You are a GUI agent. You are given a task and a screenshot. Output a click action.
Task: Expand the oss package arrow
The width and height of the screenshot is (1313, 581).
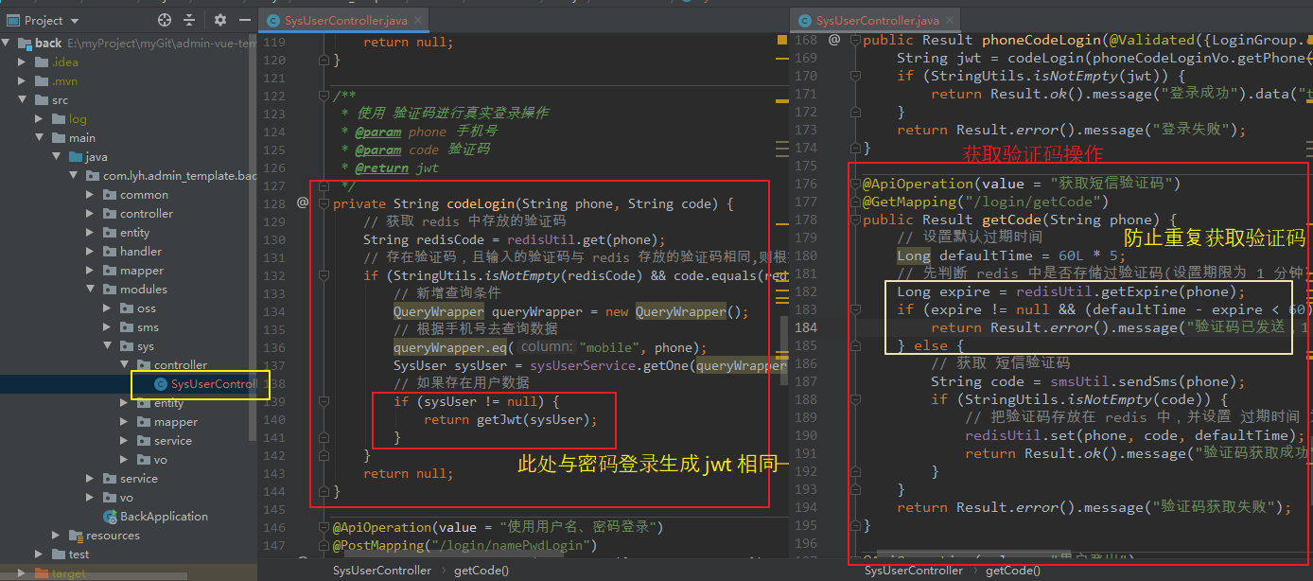point(108,308)
